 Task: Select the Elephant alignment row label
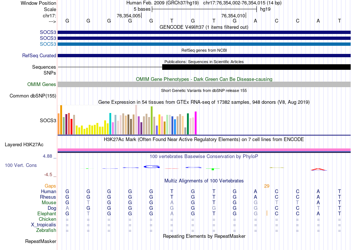point(47,213)
